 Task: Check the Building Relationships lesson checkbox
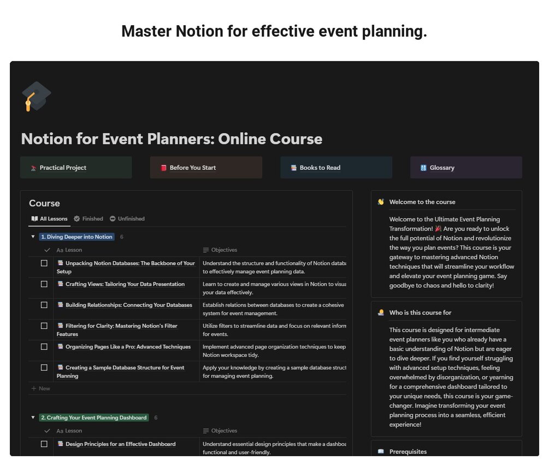click(x=44, y=305)
